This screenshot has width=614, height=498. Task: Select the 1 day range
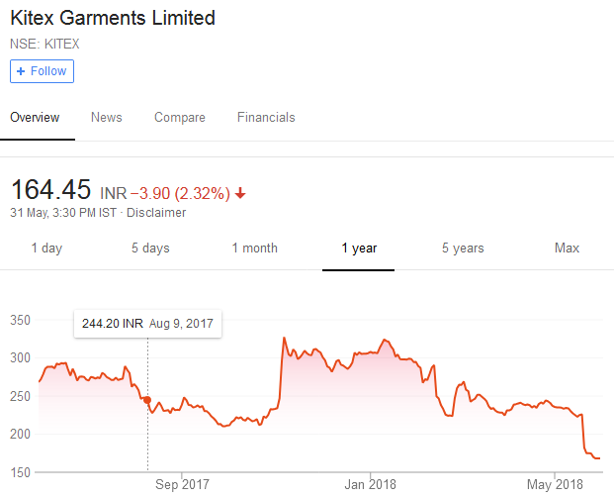[46, 249]
